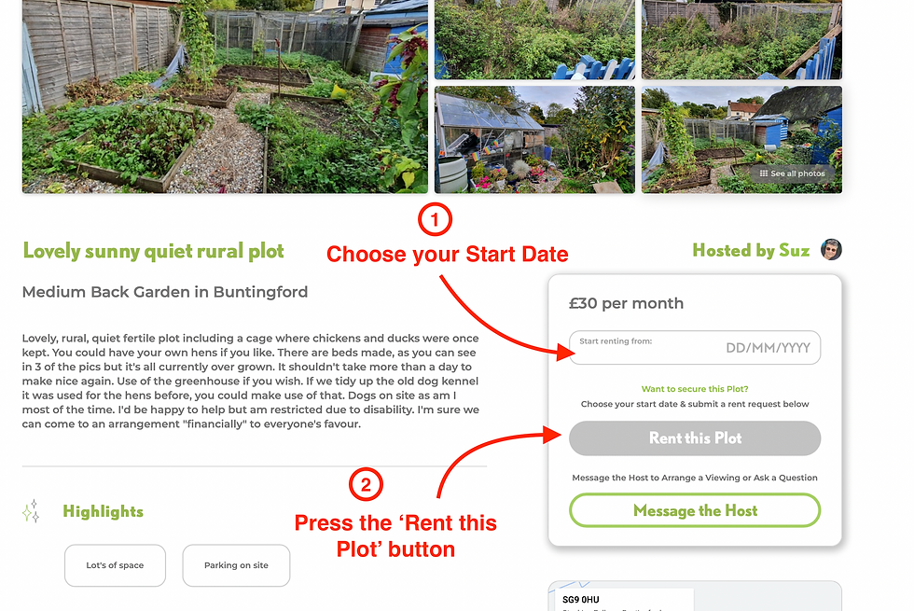Click the circled number 2 marker
The height and width of the screenshot is (611, 914).
pos(366,484)
